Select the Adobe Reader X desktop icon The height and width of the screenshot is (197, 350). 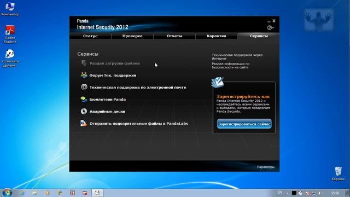pos(10,34)
